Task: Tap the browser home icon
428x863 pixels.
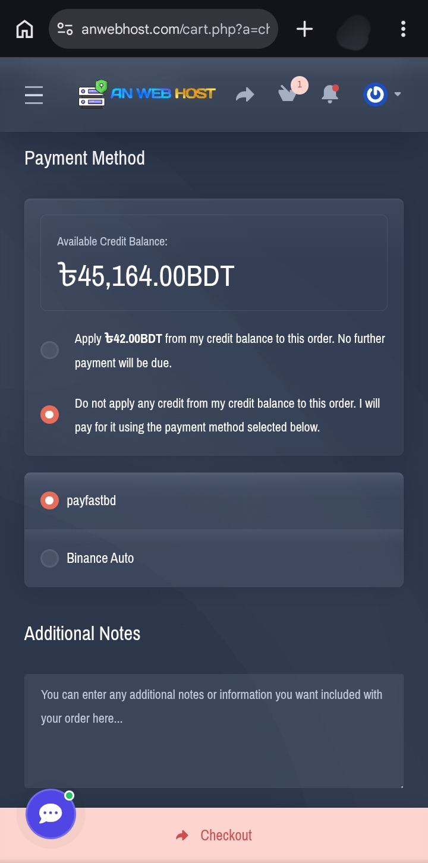Action: [x=24, y=29]
